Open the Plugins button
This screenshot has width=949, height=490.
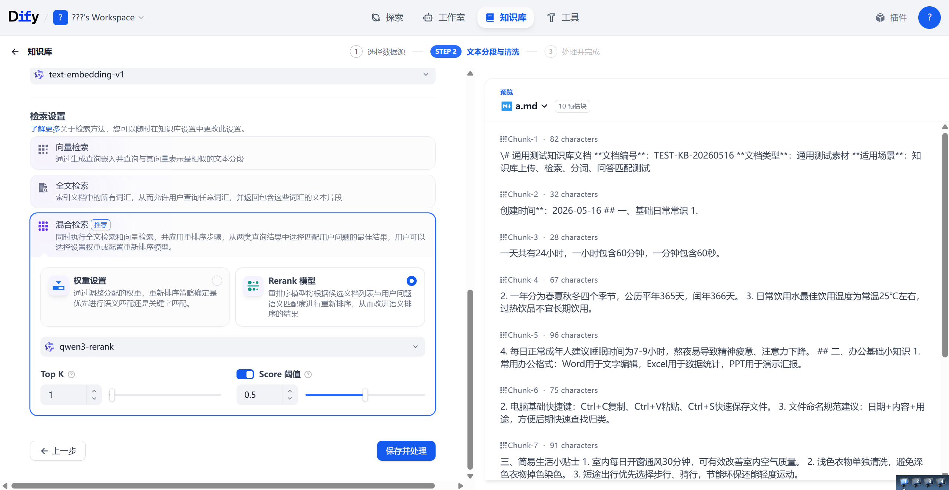(891, 17)
